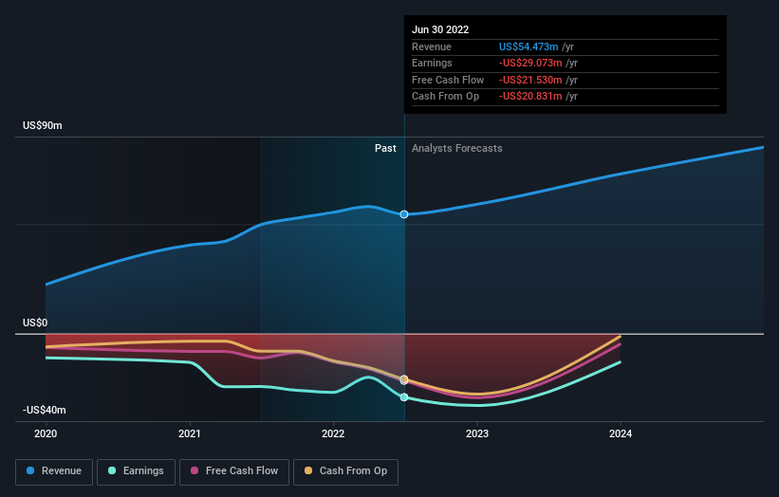This screenshot has width=779, height=497.
Task: Click the 2022 x-axis label
Action: click(x=333, y=433)
